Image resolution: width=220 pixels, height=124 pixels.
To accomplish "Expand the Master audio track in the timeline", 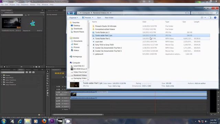I will (x=63, y=110).
